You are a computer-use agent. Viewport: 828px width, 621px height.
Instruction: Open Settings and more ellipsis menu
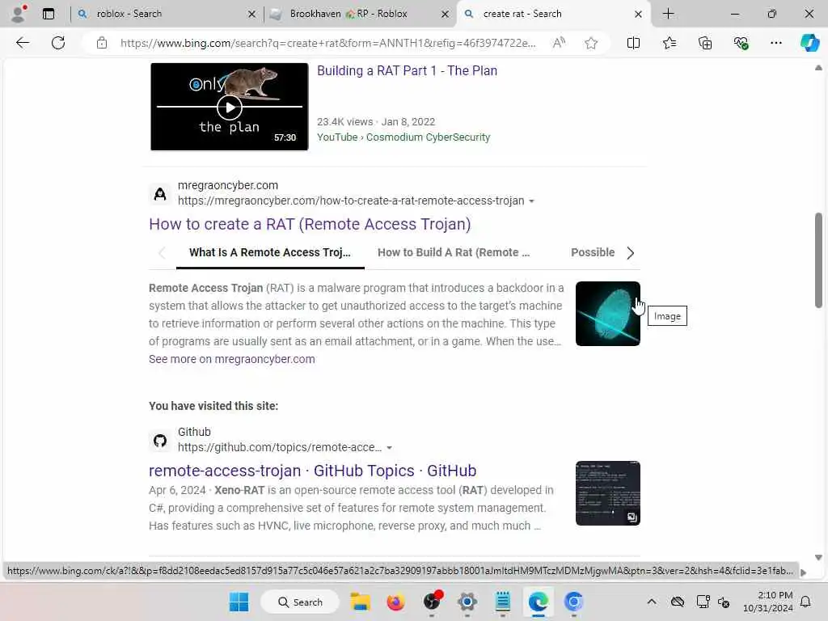(x=775, y=43)
